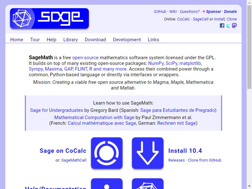Click the 'SageMath' bold text

tap(41, 58)
